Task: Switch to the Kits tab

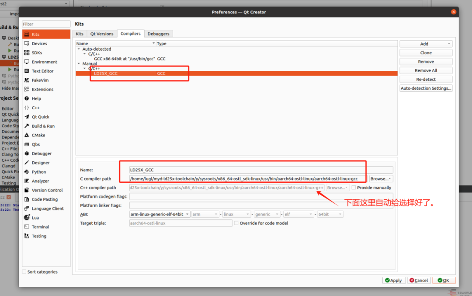Action: (80, 34)
